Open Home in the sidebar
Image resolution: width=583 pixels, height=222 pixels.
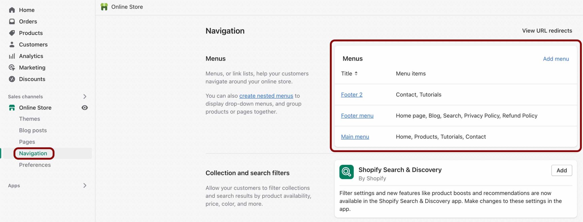point(27,10)
